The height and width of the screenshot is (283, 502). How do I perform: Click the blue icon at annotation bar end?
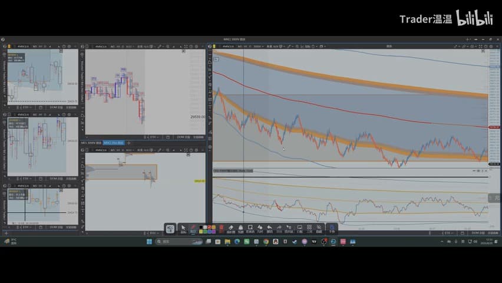[x=332, y=229]
